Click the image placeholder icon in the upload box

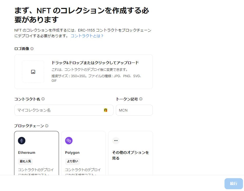33,72
